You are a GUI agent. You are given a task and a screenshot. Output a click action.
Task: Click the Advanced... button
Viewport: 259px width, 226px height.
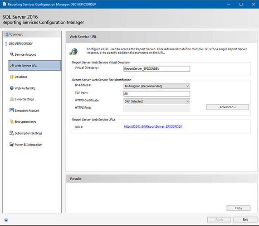[227, 107]
